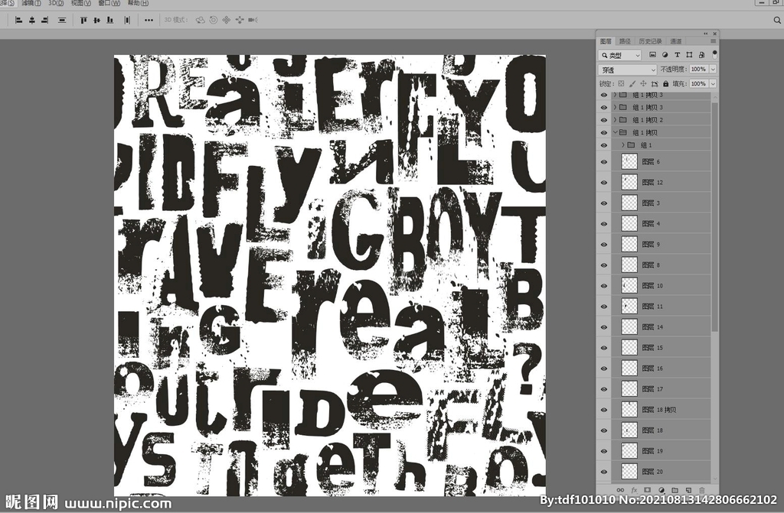This screenshot has height=513, width=784.
Task: Click the align top edges icon
Action: pos(83,20)
